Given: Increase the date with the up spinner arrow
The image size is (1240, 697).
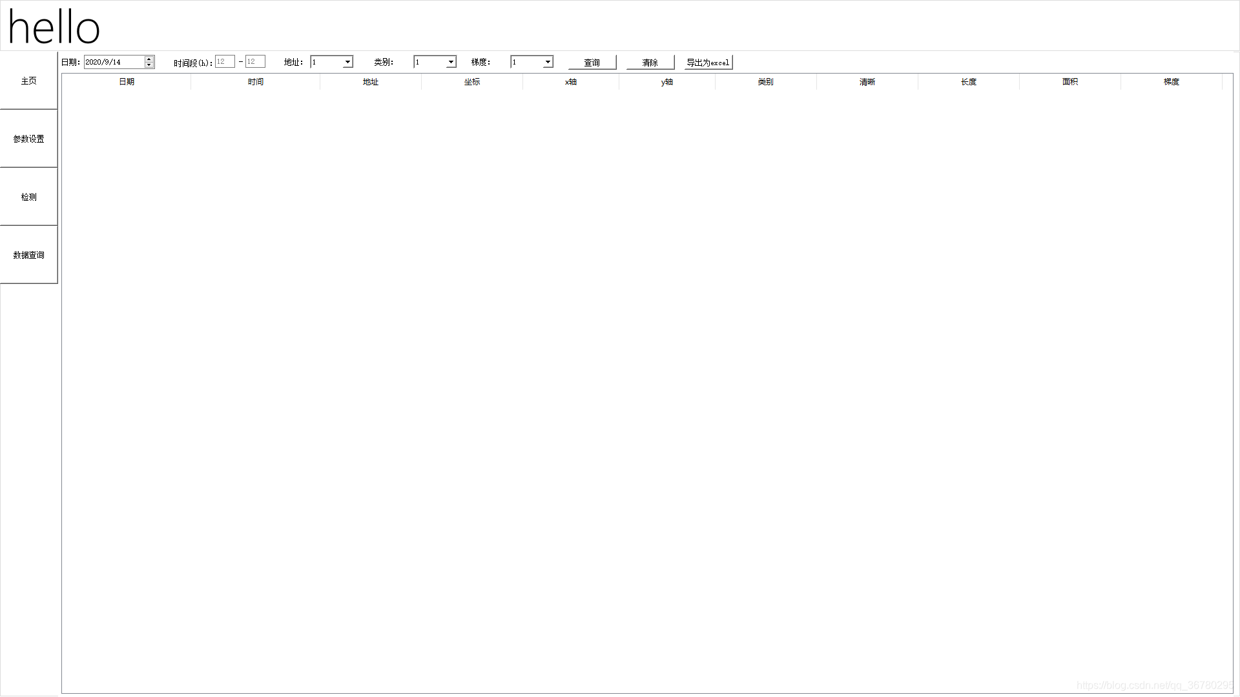Looking at the screenshot, I should click(149, 59).
